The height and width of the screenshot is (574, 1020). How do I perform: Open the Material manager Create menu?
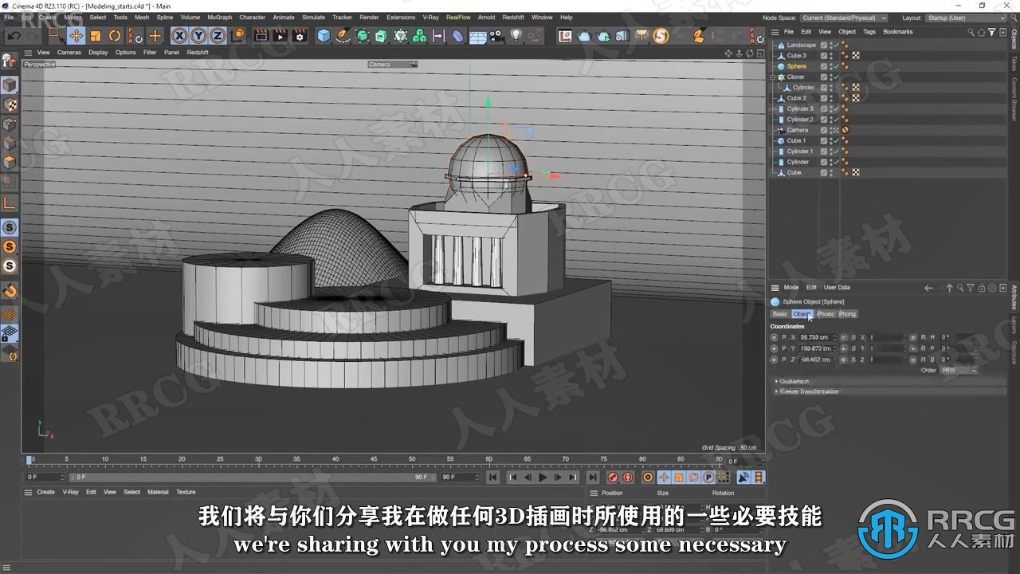click(x=46, y=492)
